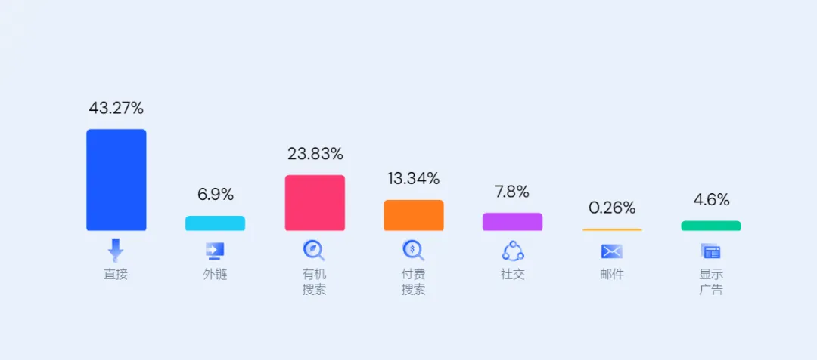This screenshot has height=360, width=817.
Task: Select the purple social traffic bar
Action: (512, 222)
